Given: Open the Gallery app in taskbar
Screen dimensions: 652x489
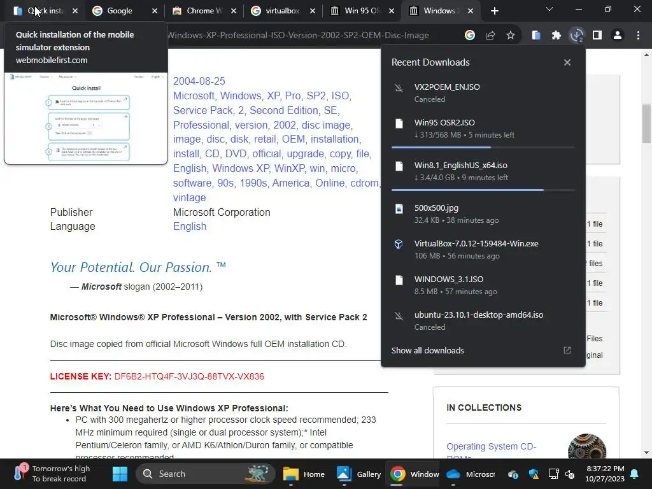Looking at the screenshot, I should point(358,474).
